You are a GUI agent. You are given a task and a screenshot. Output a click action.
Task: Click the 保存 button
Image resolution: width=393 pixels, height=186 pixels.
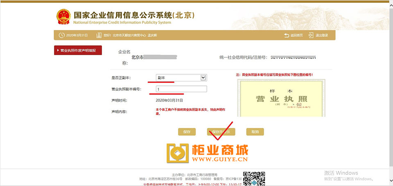coord(187,132)
